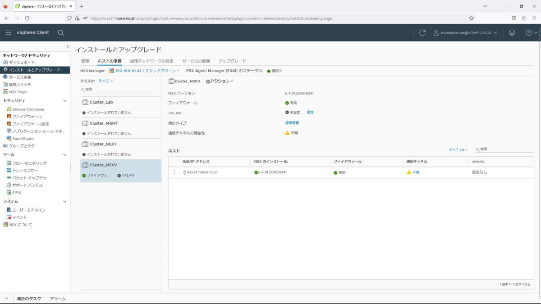Open the クラスタ すべて filter dropdown
This screenshot has height=304, width=541.
tap(106, 81)
